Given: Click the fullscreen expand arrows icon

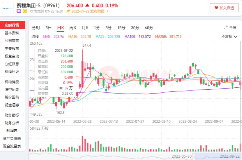Looking at the screenshot, I should 226,28.
